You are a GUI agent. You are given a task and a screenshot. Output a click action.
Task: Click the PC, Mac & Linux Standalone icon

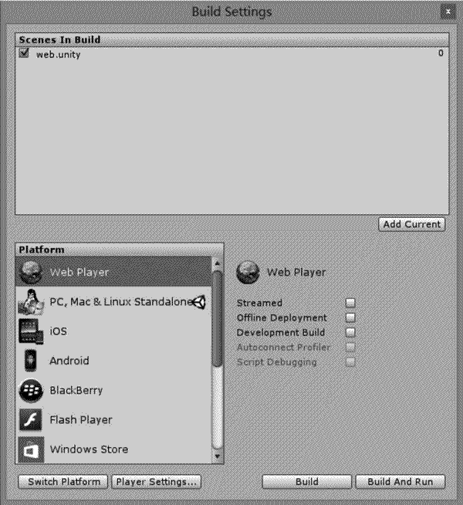[x=30, y=302]
